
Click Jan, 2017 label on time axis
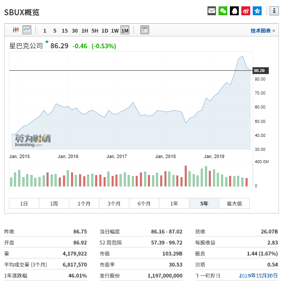(117, 156)
